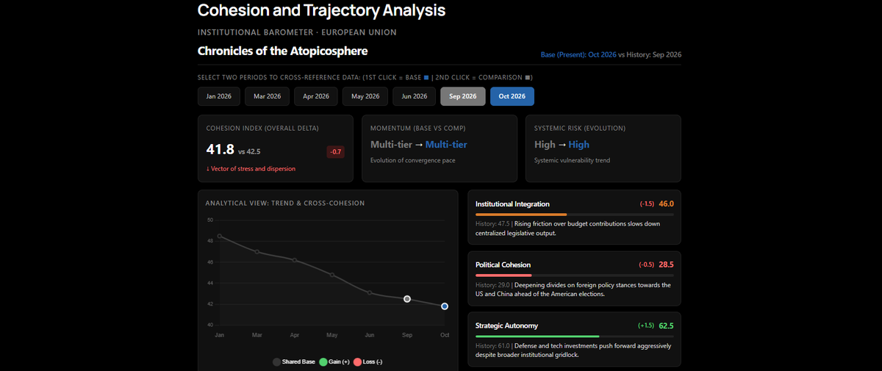The height and width of the screenshot is (371, 882).
Task: Click the 'High → High' systemic risk value
Action: pos(562,145)
